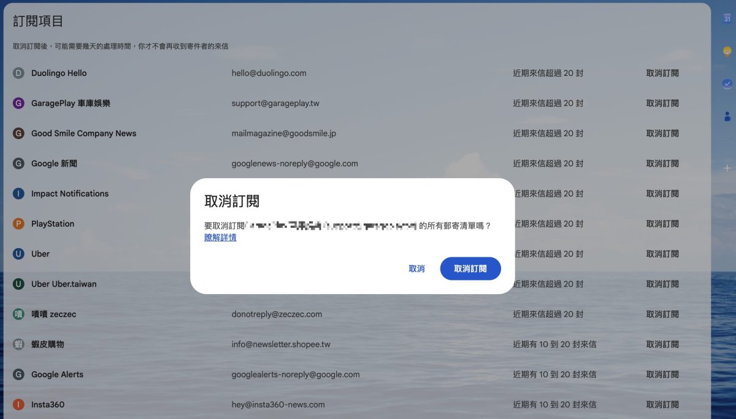This screenshot has width=736, height=419.
Task: Select the Insta360 sender name
Action: coord(48,404)
